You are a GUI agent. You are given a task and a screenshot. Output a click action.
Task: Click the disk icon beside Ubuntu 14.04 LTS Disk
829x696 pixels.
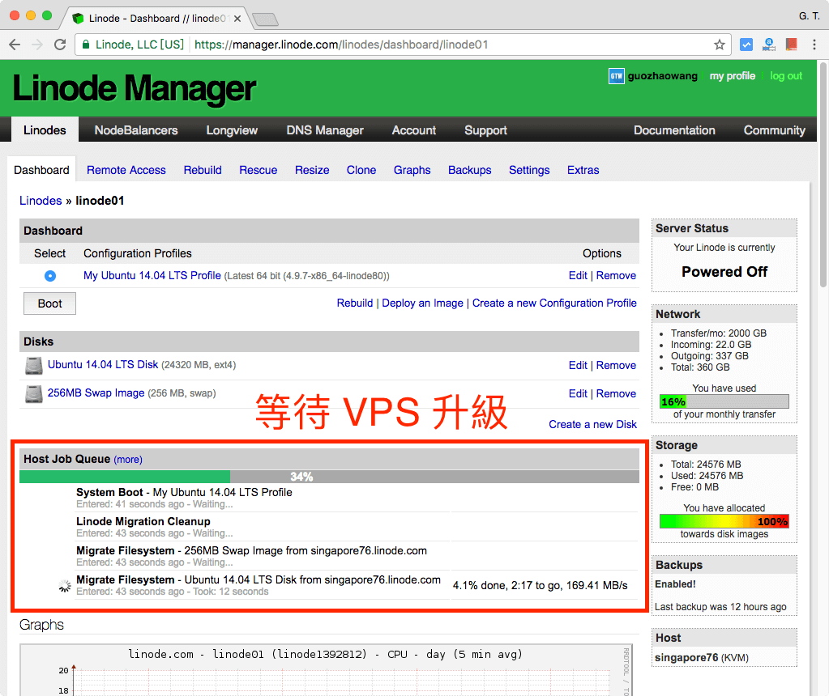coord(32,365)
